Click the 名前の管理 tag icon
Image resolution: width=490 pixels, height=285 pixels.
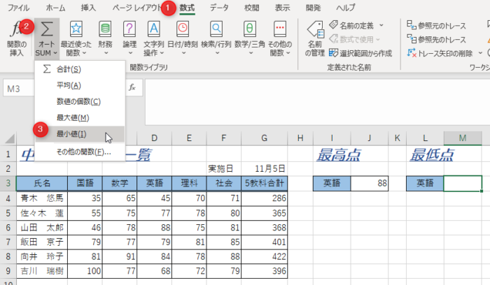pyautogui.click(x=315, y=30)
